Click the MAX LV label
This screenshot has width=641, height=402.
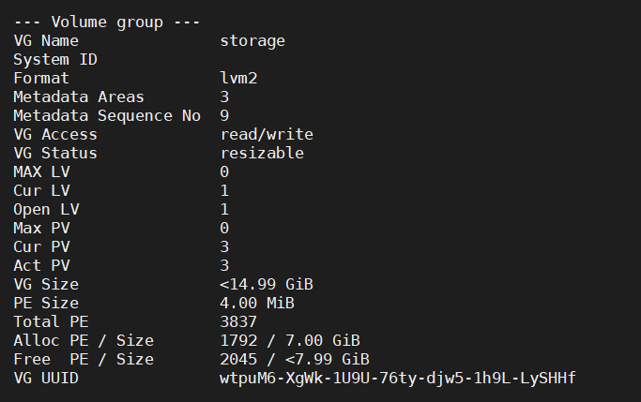[41, 171]
